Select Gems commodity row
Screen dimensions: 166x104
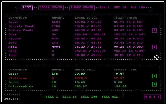click(76, 51)
